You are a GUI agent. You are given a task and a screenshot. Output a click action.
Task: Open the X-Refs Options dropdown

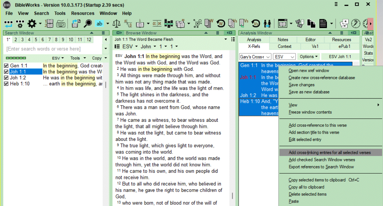click(309, 57)
